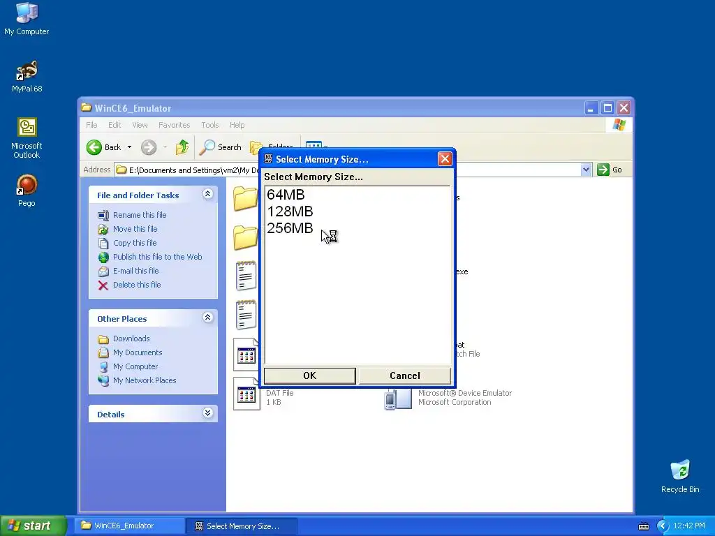The image size is (715, 536).
Task: Select the lower text document file icon
Action: [246, 315]
